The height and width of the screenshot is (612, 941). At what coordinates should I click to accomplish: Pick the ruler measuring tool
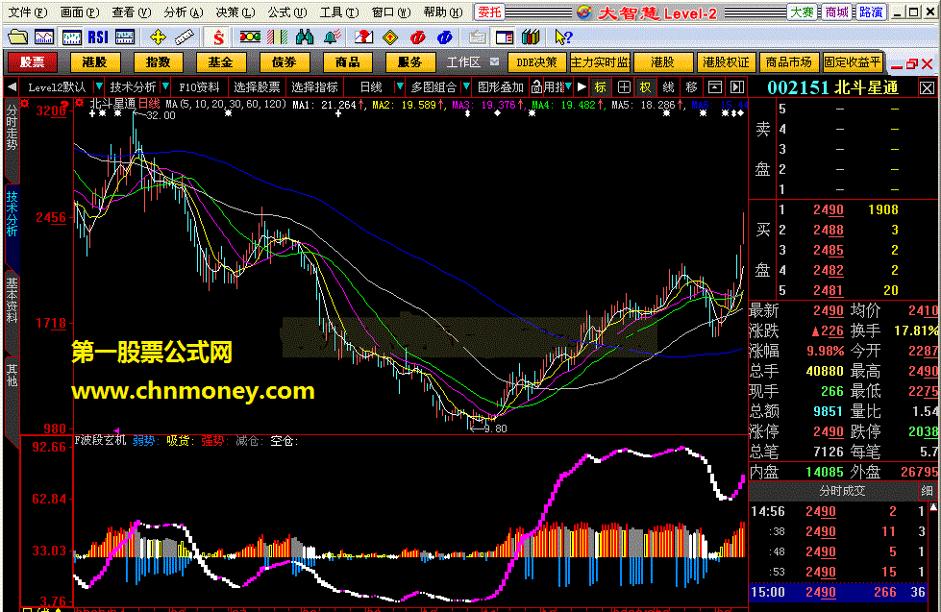(x=185, y=37)
